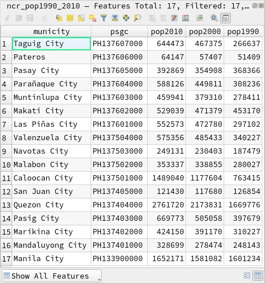
Task: Click the Valenzuela City cell
Action: [x=51, y=138]
